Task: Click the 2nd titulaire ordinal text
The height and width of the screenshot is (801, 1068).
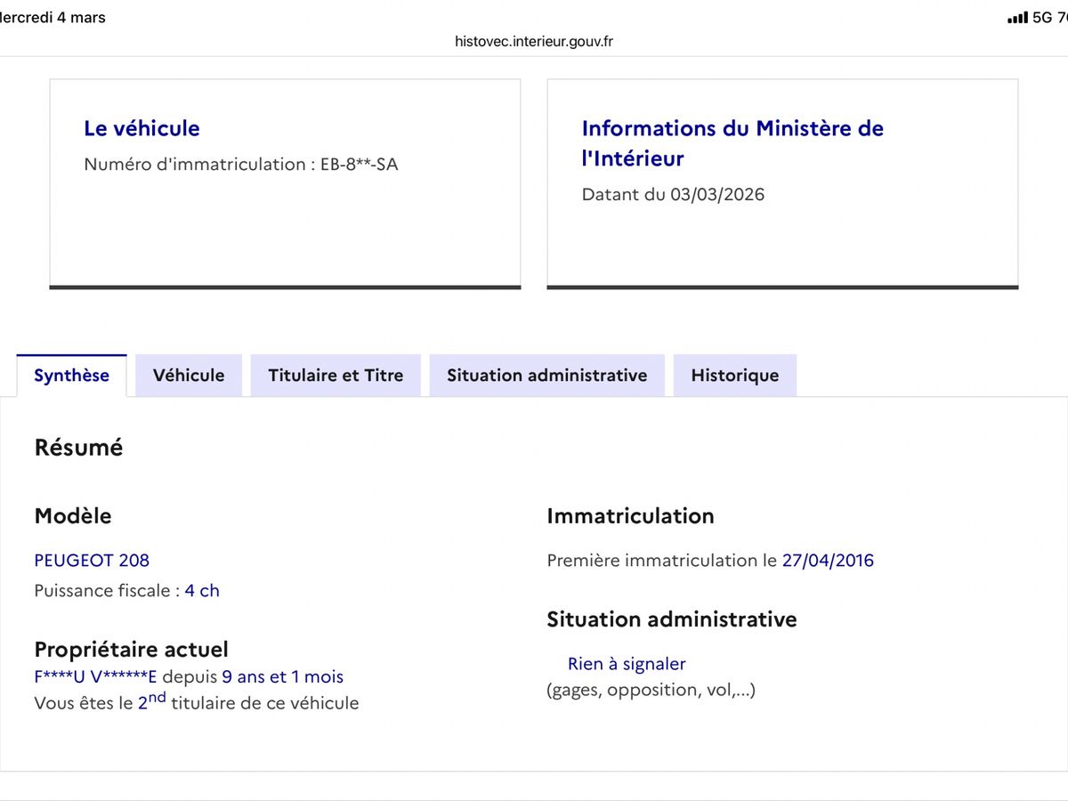Action: 151,700
